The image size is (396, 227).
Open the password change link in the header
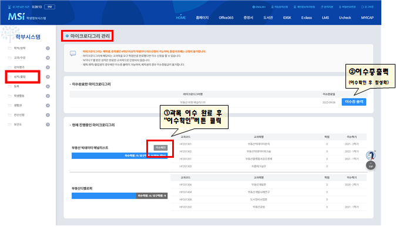click(347, 7)
